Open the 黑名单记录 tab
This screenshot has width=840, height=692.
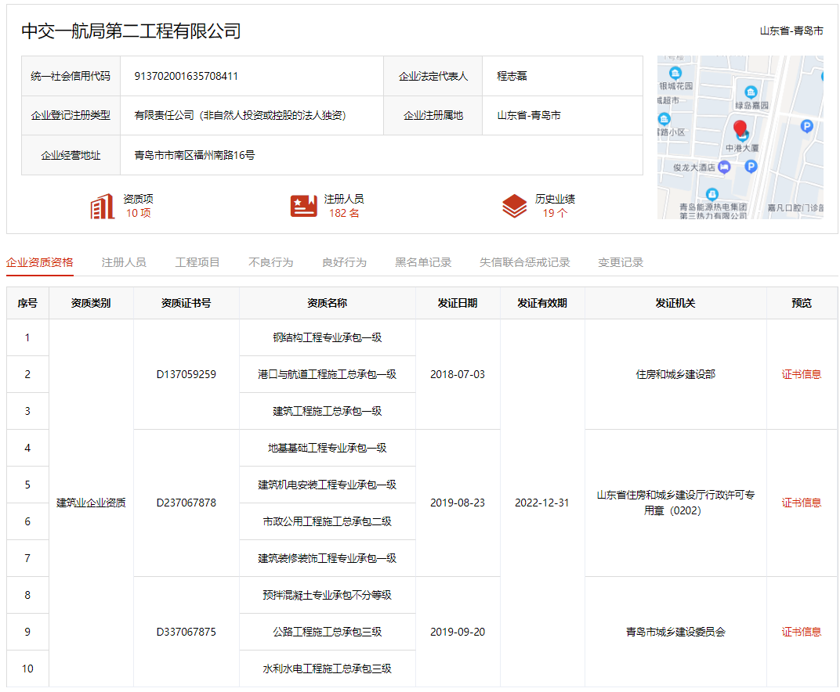(x=423, y=262)
